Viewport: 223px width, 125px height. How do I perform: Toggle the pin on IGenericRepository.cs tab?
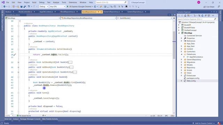[x=122, y=12]
